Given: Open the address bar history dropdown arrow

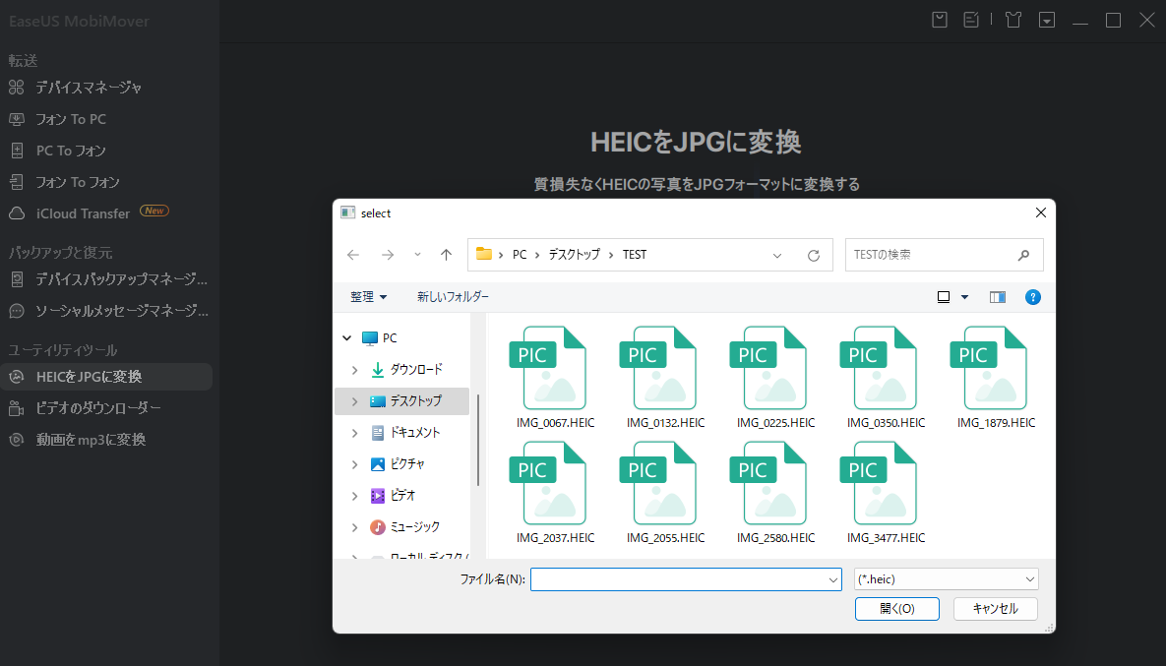Looking at the screenshot, I should coord(777,254).
